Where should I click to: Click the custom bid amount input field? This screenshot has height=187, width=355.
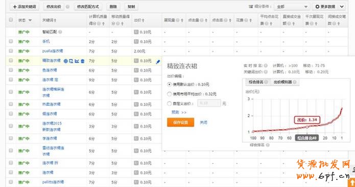click(x=209, y=103)
